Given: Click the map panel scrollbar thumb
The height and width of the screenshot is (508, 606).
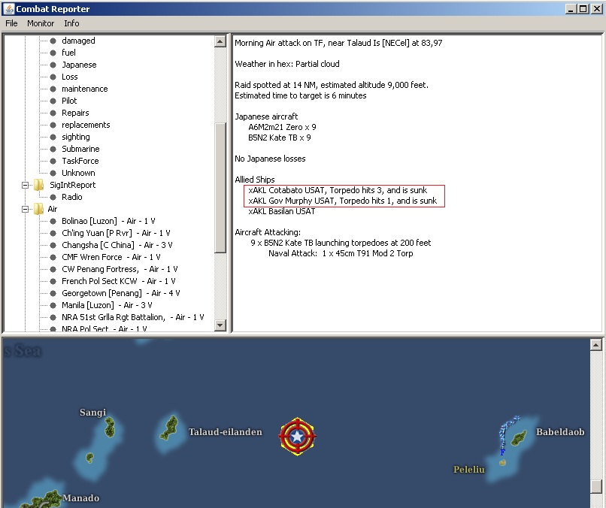Looking at the screenshot, I should [x=596, y=486].
